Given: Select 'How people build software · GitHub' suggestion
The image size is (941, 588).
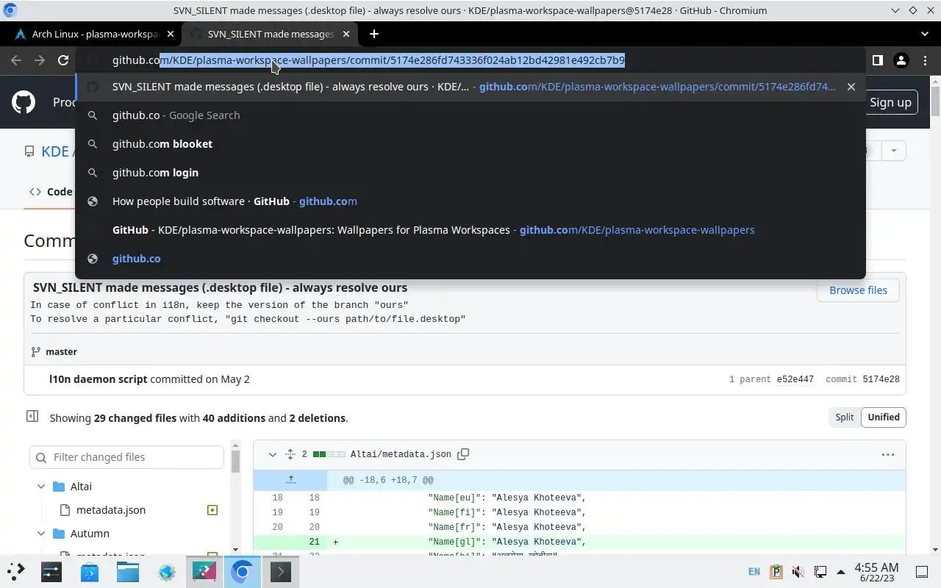Looking at the screenshot, I should pyautogui.click(x=470, y=201).
